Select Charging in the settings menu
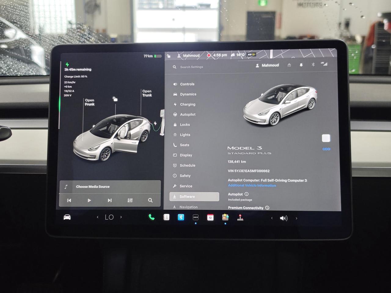This screenshot has height=293, width=391. coord(188,104)
